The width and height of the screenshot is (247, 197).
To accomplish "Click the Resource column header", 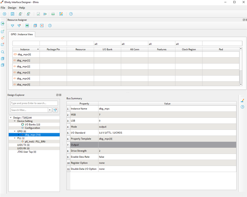I will point(80,49).
